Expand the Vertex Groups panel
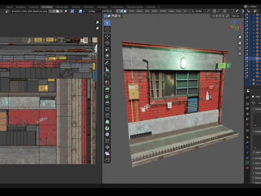The image size is (261, 196). point(257,109)
